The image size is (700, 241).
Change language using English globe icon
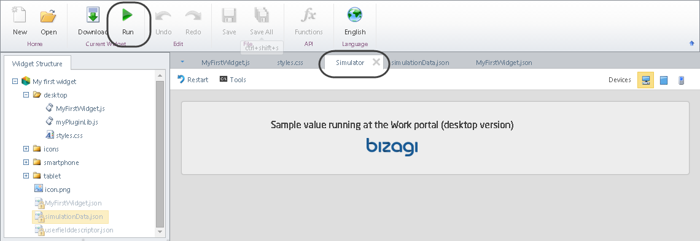tap(355, 15)
